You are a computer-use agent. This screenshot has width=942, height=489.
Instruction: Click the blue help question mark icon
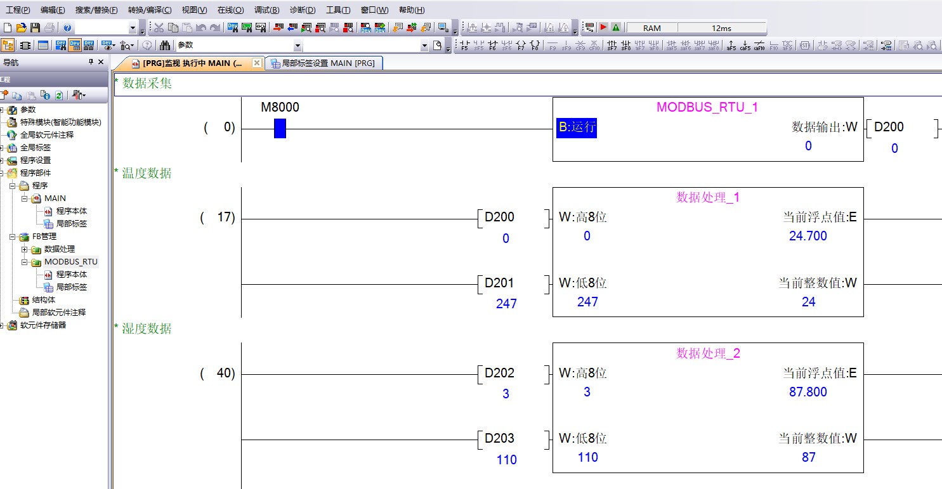67,28
